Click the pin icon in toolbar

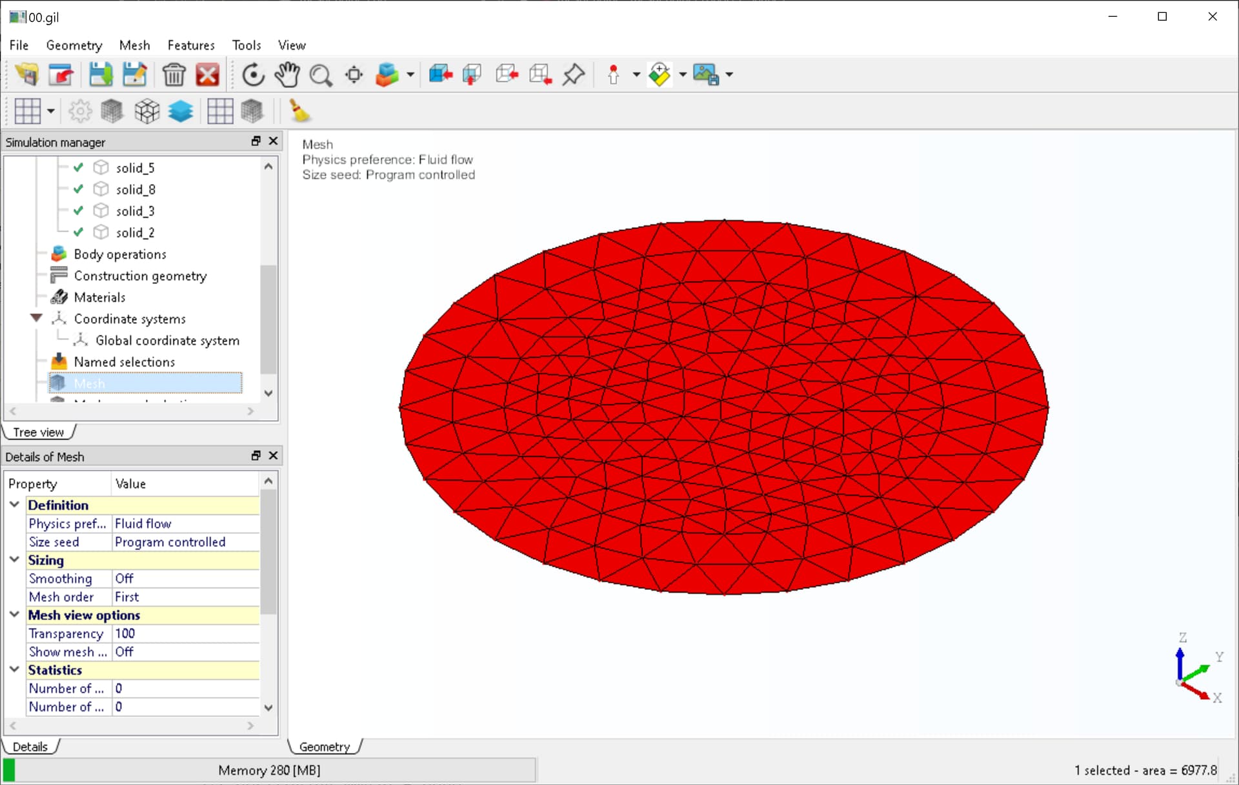click(x=573, y=75)
